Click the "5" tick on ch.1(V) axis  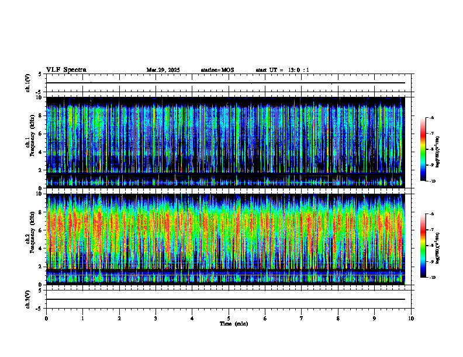[40, 74]
